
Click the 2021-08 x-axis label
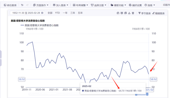tap(67, 90)
